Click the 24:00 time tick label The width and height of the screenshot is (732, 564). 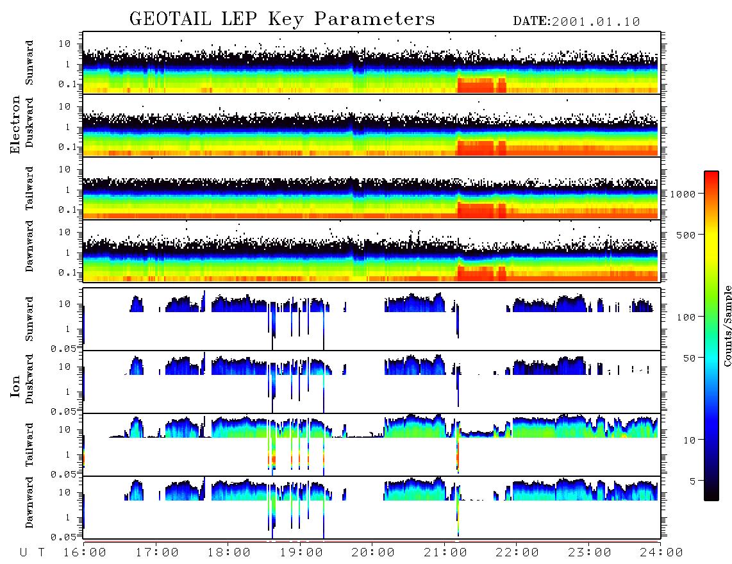point(661,552)
